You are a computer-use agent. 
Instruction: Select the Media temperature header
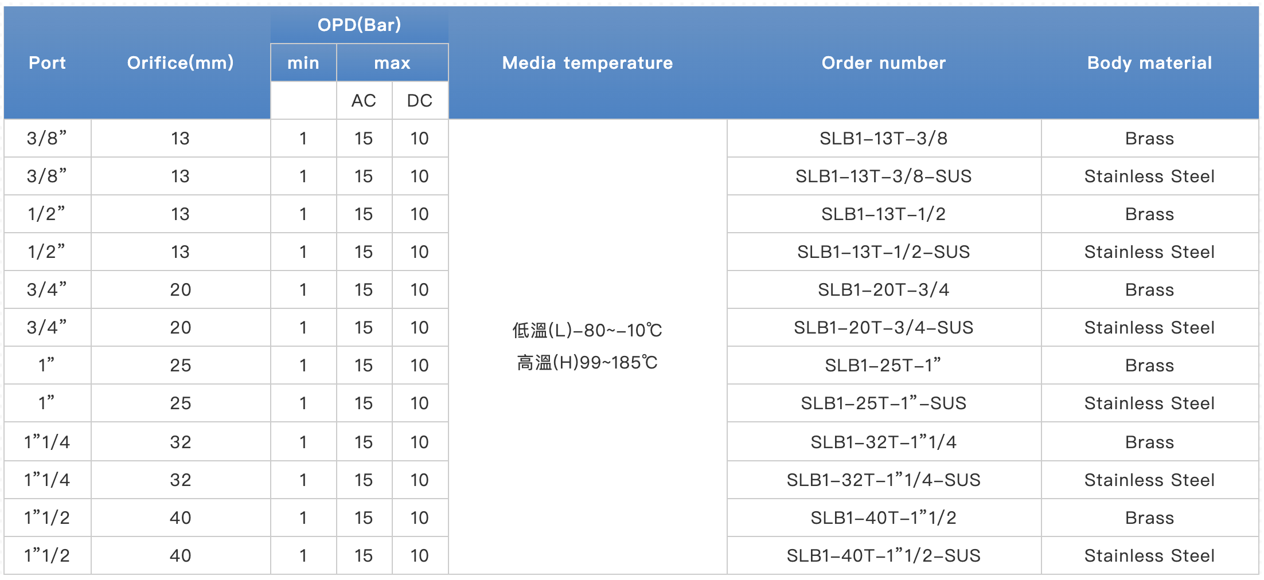point(587,63)
